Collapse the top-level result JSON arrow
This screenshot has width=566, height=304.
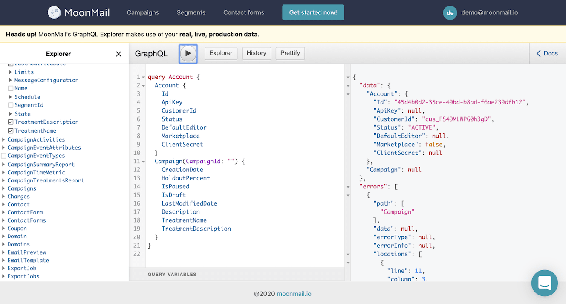click(x=348, y=77)
